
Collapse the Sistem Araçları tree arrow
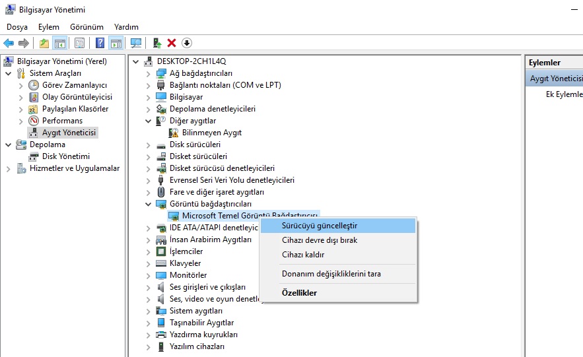[x=8, y=73]
